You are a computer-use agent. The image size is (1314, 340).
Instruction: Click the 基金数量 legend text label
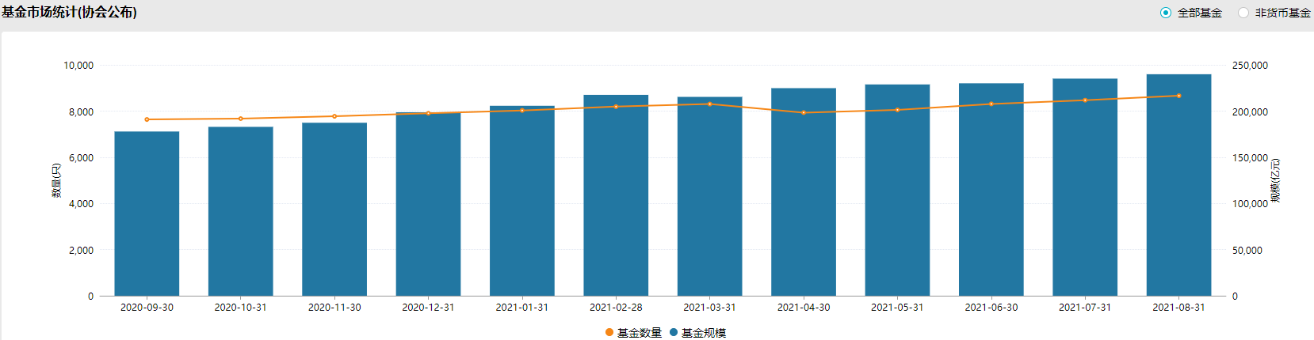[639, 333]
